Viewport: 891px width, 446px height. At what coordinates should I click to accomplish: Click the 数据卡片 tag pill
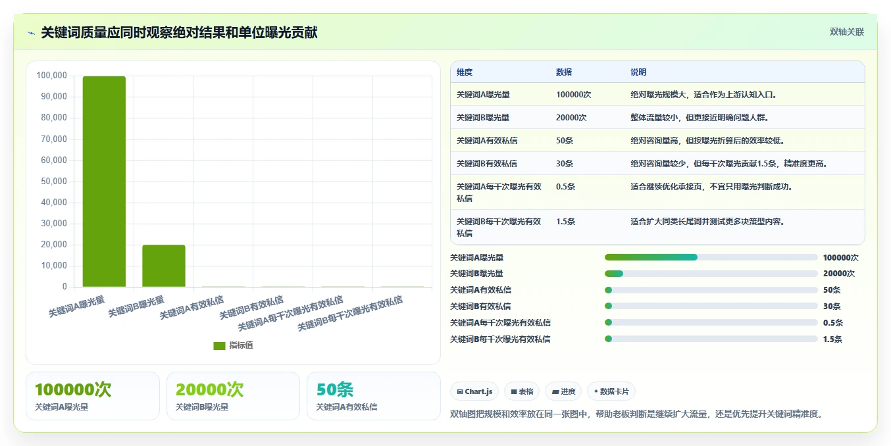point(611,391)
